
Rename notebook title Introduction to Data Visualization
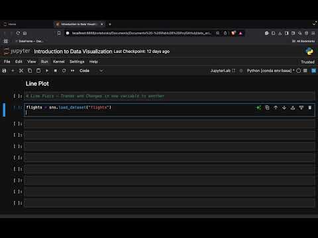73,52
